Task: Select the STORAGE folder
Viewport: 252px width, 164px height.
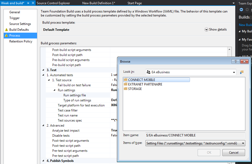Action: click(133, 89)
